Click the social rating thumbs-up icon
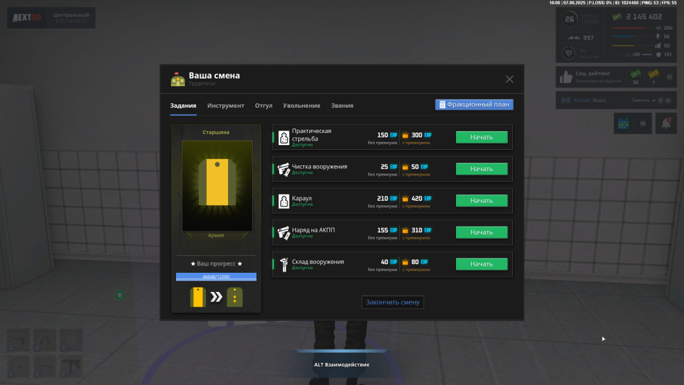684x385 pixels. pyautogui.click(x=566, y=78)
